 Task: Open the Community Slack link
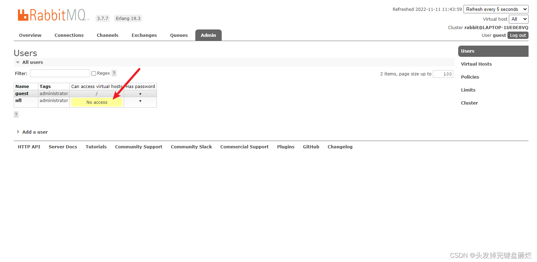191,147
